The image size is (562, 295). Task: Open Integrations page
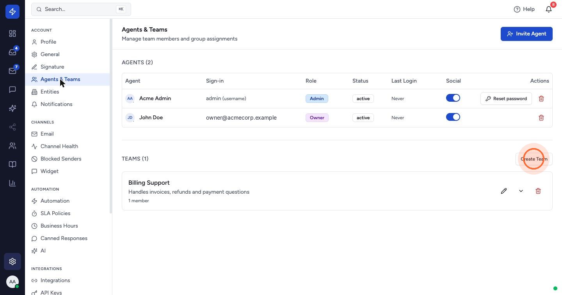[x=68, y=281]
